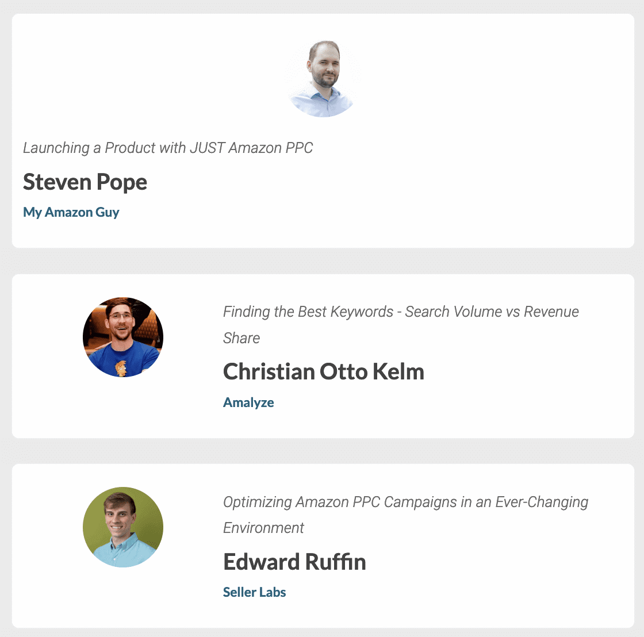Click Steven Pope's profile photo
The image size is (644, 637).
tap(323, 79)
